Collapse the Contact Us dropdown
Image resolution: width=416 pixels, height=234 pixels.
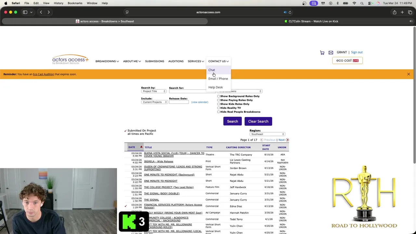point(218,61)
